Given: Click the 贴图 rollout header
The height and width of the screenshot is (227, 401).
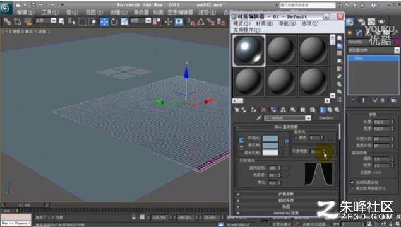Looking at the screenshot, I should click(x=287, y=206).
